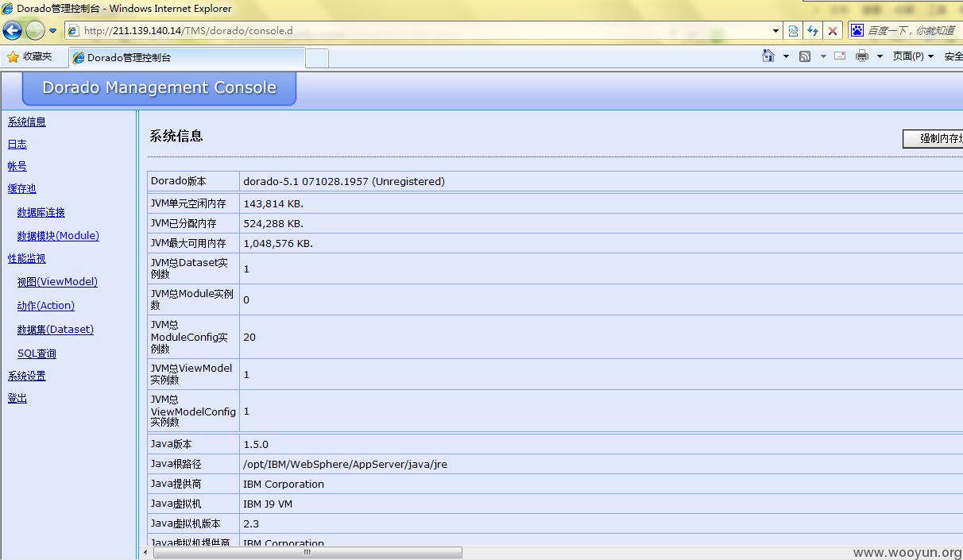The width and height of the screenshot is (963, 560).
Task: Click the 强制内存 button
Action: coord(933,138)
